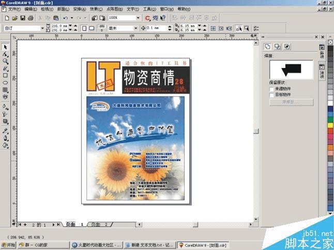
Task: Click the Print icon
Action: tap(31, 18)
